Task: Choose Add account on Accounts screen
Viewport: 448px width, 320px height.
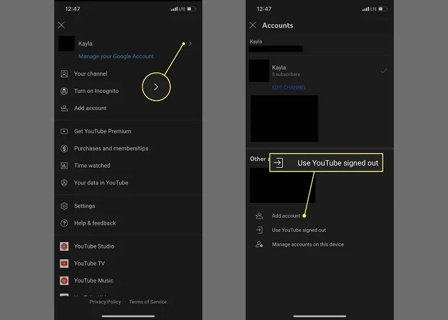Action: [x=286, y=216]
